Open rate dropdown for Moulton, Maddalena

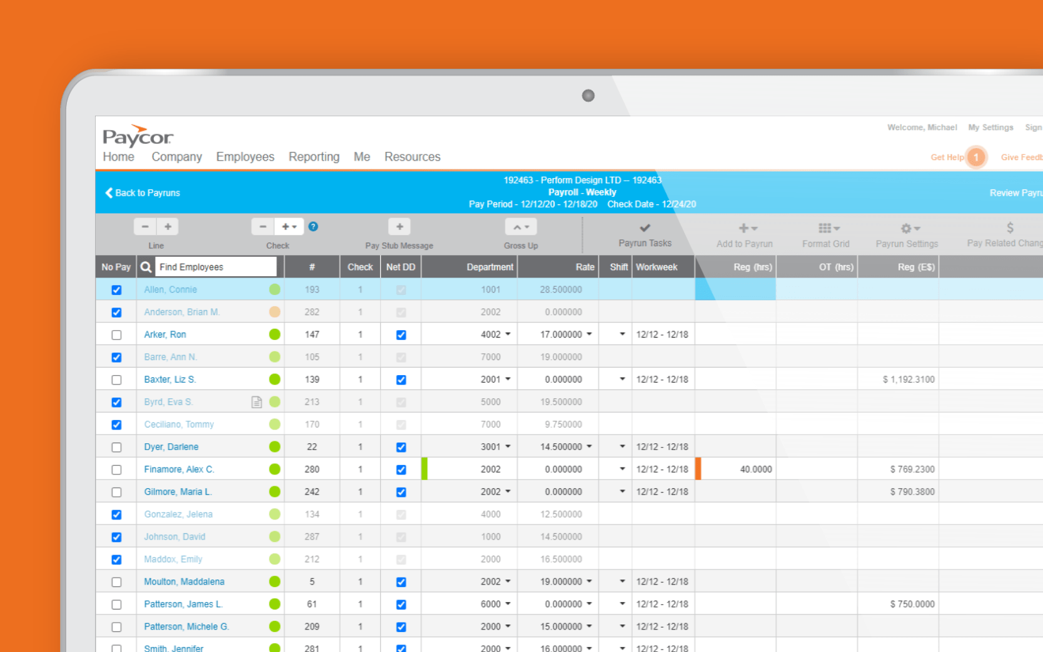click(589, 582)
